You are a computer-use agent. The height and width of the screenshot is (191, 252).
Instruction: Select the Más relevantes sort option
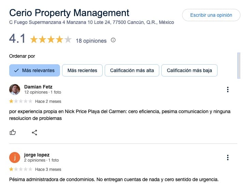(x=34, y=70)
